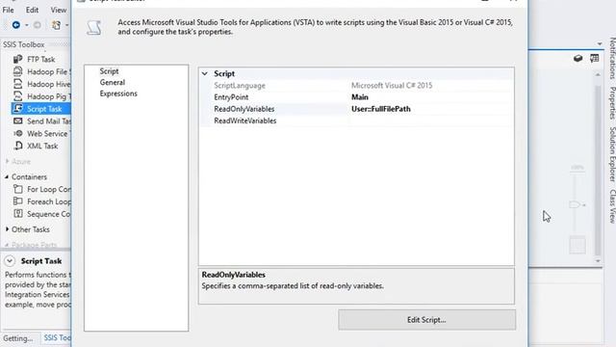This screenshot has height=347, width=616.
Task: Open the Properties side tab
Action: [x=612, y=103]
